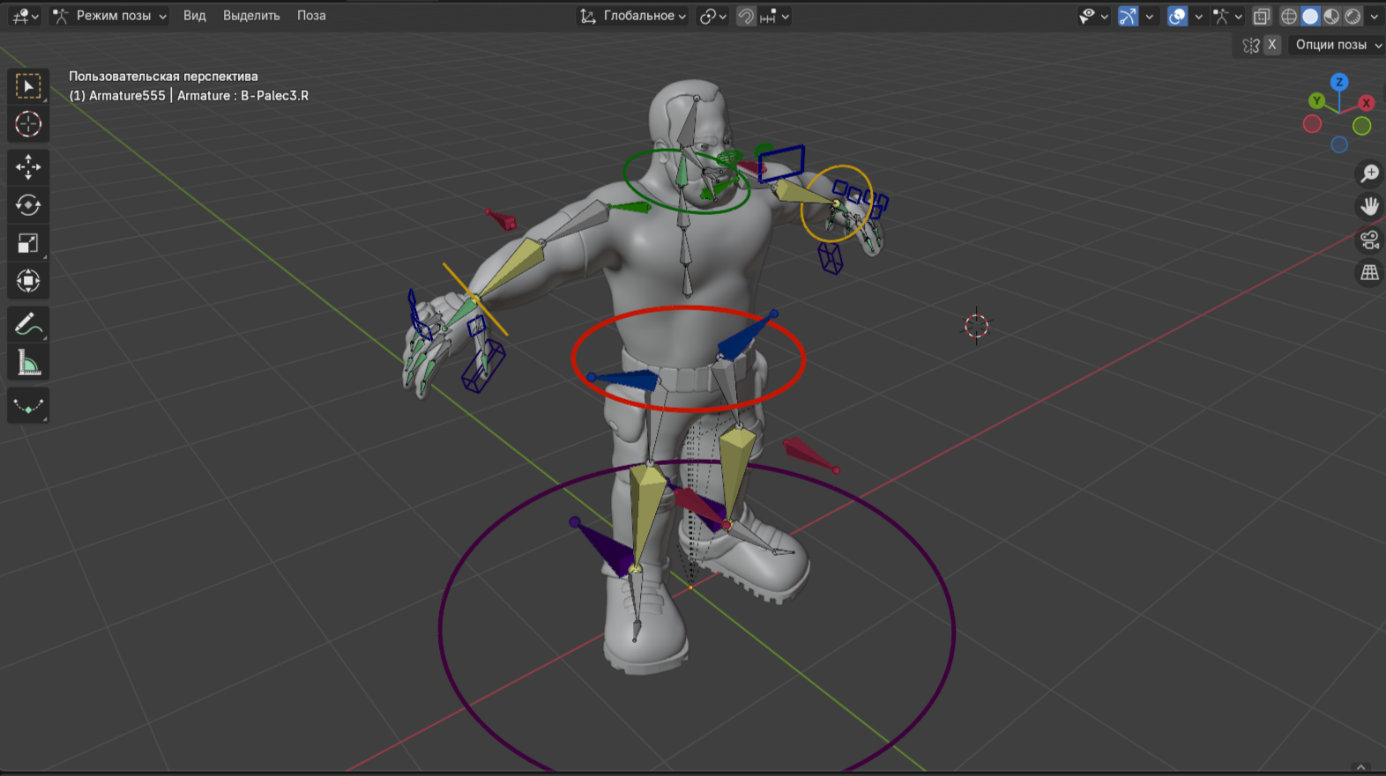Open the Выделить menu
Viewport: 1386px width, 776px height.
tap(251, 16)
